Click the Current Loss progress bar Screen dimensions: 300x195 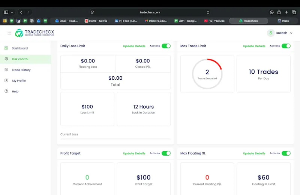pyautogui.click(x=115, y=139)
